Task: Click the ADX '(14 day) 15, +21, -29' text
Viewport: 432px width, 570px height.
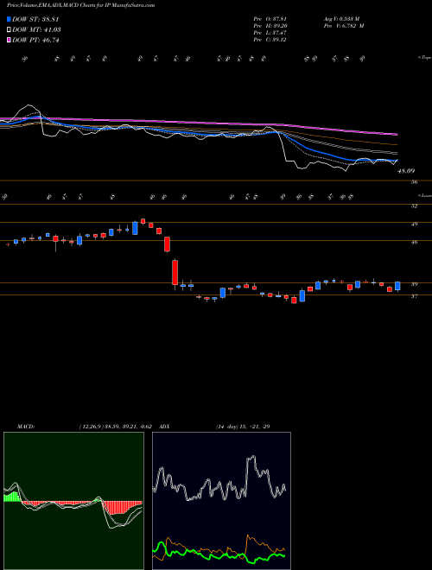Action: coord(243,427)
